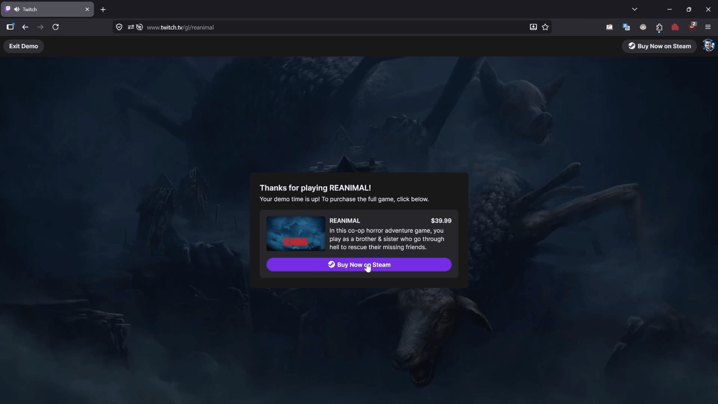
Task: Open the browser hamburger application menu
Action: (x=708, y=27)
